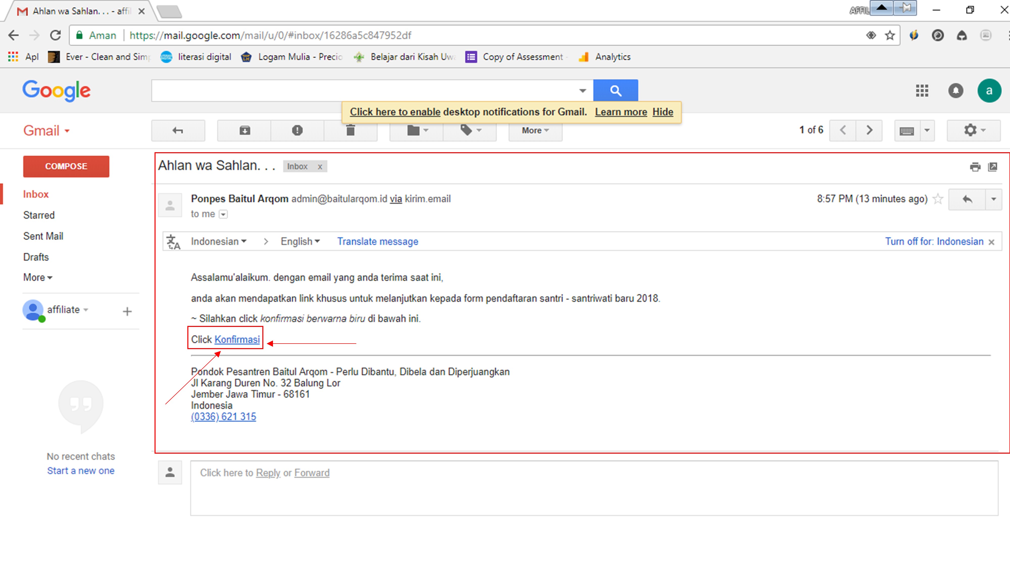Archive this email with the archive icon
Viewport: 1010px width, 568px height.
click(x=245, y=130)
